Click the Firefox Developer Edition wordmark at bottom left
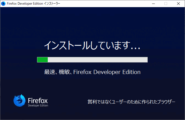The height and width of the screenshot is (120, 185). [38, 102]
